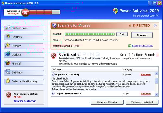Minimize the Power-Antivirus-2009 window
Viewport: 163px width, 113px height.
(x=150, y=3)
